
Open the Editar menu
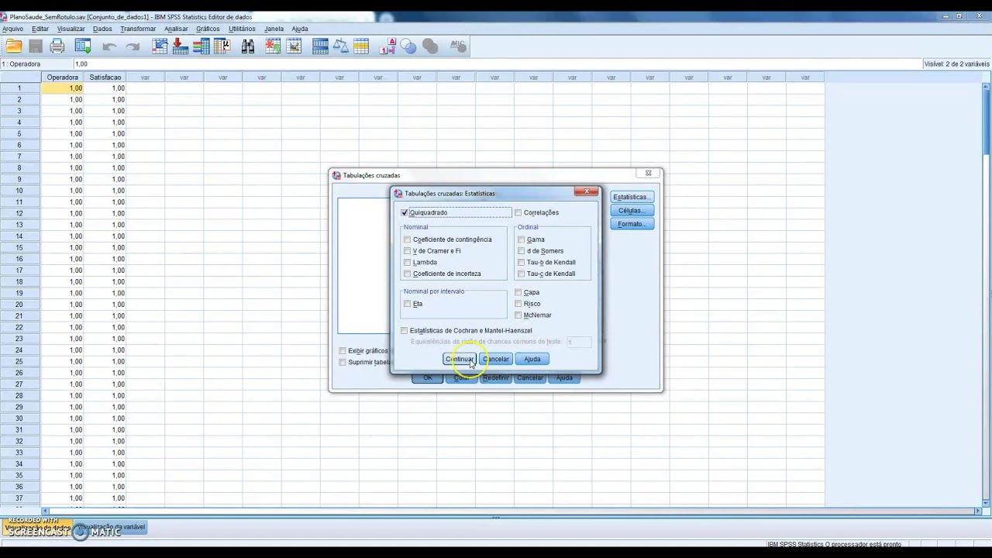click(x=40, y=29)
